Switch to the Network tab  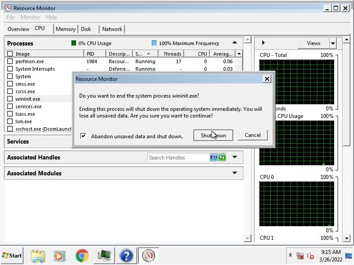(112, 29)
